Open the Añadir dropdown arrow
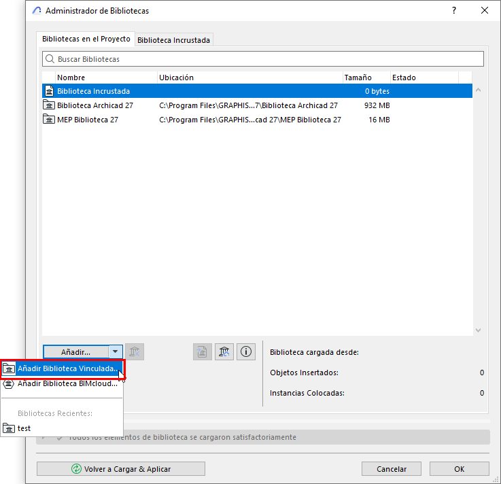The image size is (501, 484). click(116, 351)
